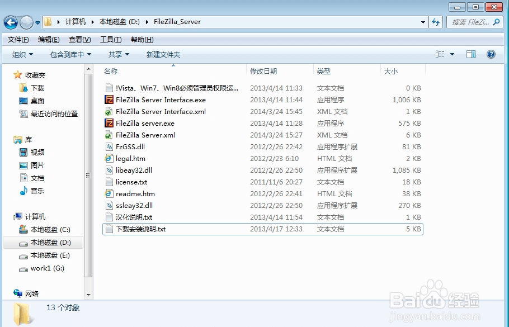Select the 库 node in the sidebar

coord(23,140)
